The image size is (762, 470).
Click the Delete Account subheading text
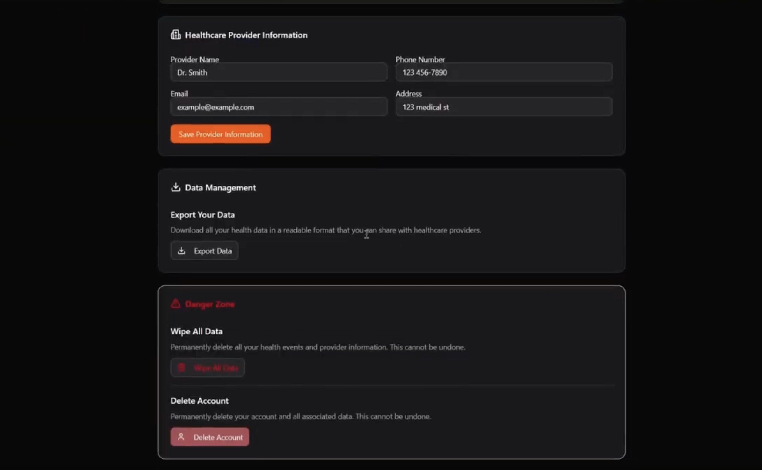point(199,401)
